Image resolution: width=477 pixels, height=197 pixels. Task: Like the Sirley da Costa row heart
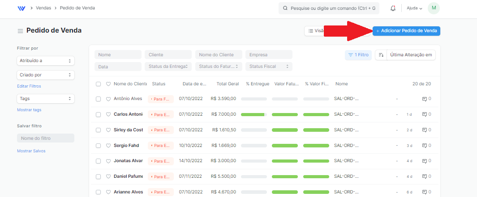tap(108, 130)
